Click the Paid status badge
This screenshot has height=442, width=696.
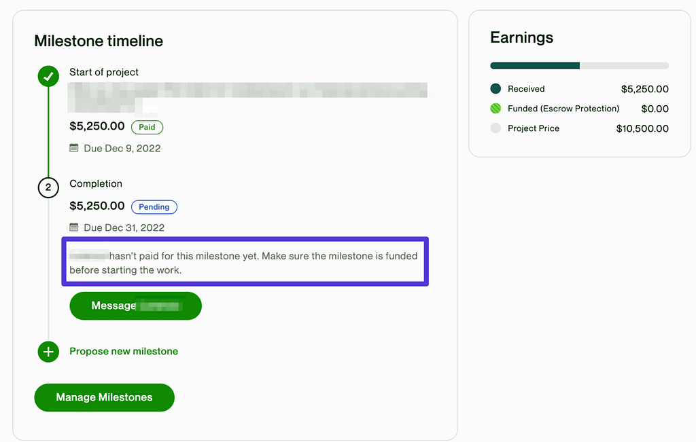(147, 127)
